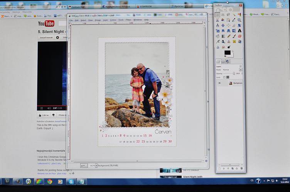Click the delete layer trash button
Screen dimensions: 290x192
pyautogui.click(x=241, y=169)
